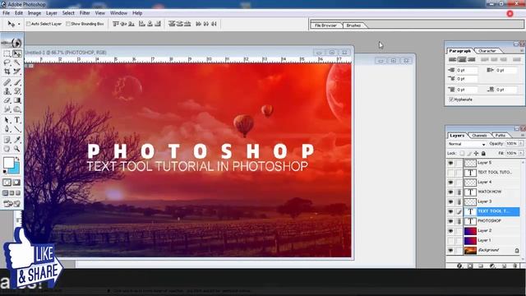Click Jump to ImageReady button

(12, 204)
